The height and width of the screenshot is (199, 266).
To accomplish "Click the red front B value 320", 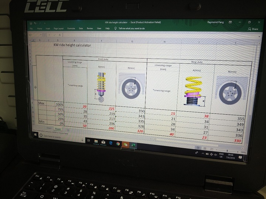I will 140,131.
